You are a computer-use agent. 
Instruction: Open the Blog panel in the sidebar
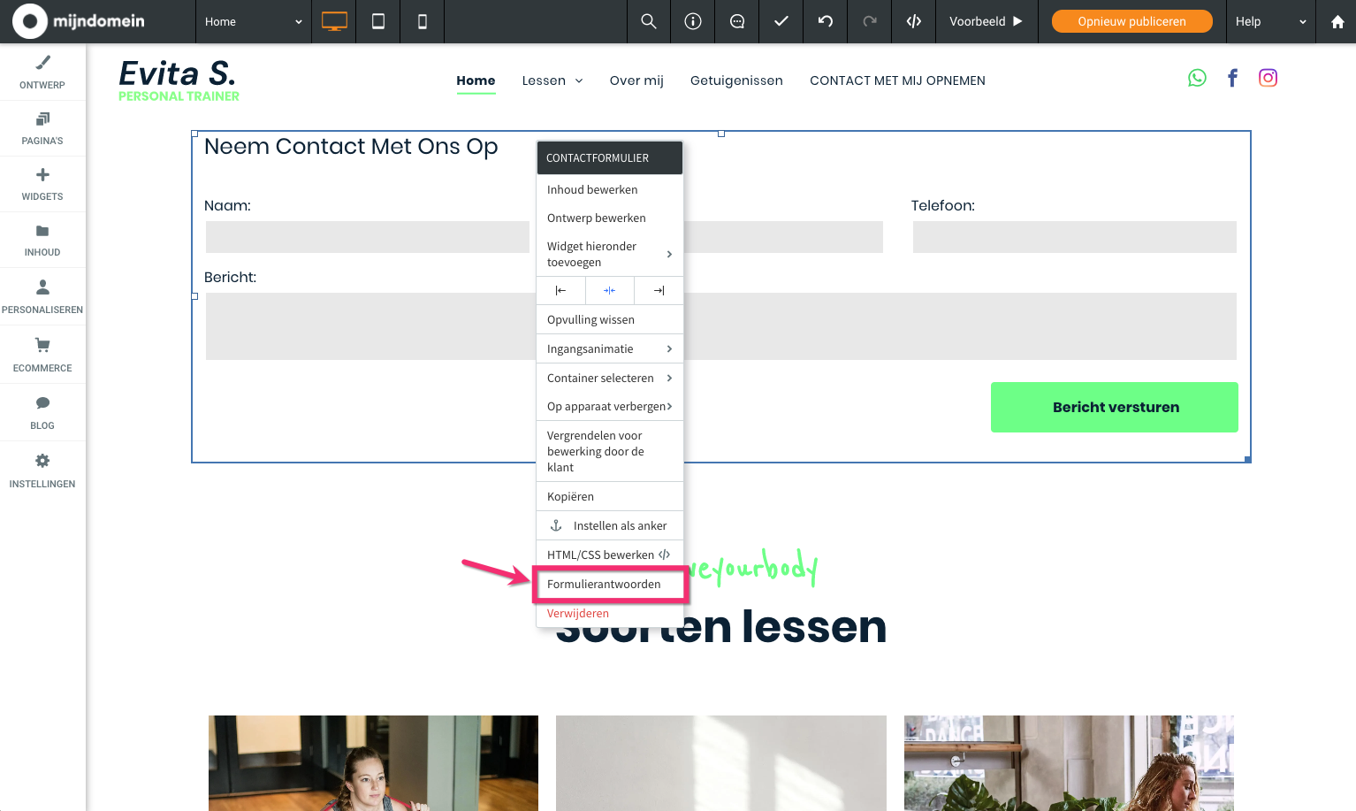point(42,412)
